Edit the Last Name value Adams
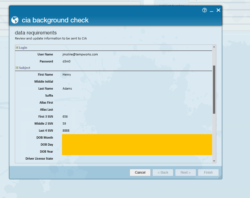 [137, 88]
